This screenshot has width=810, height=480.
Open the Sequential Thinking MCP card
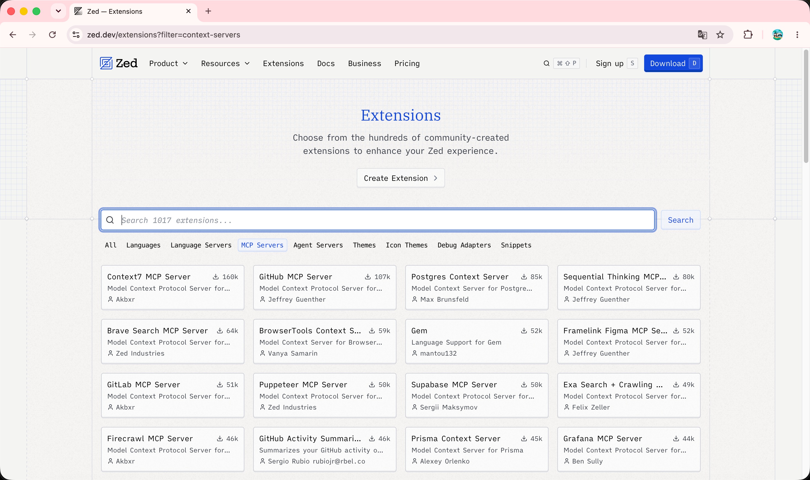tap(629, 288)
